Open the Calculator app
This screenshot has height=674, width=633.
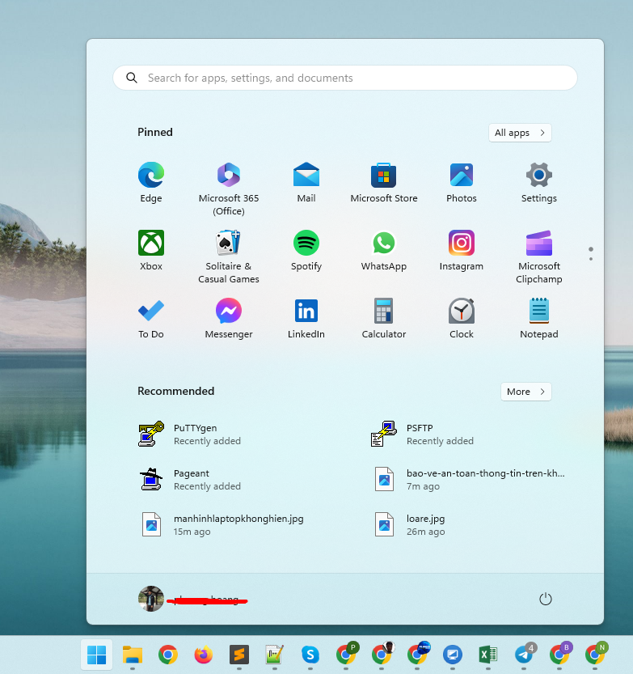pyautogui.click(x=383, y=319)
